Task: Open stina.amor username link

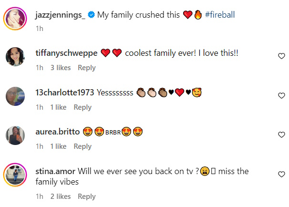Action: (55, 171)
